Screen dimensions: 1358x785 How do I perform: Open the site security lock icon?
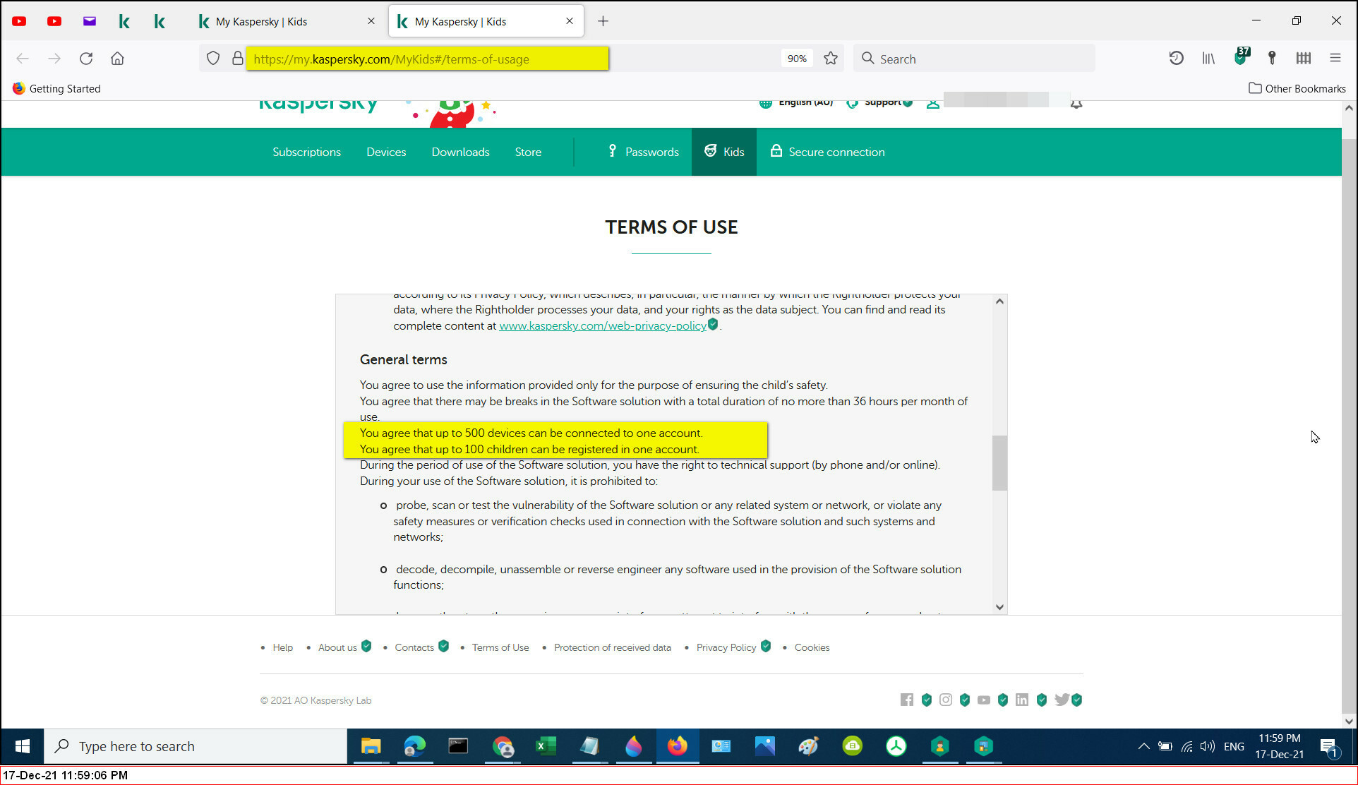point(238,59)
